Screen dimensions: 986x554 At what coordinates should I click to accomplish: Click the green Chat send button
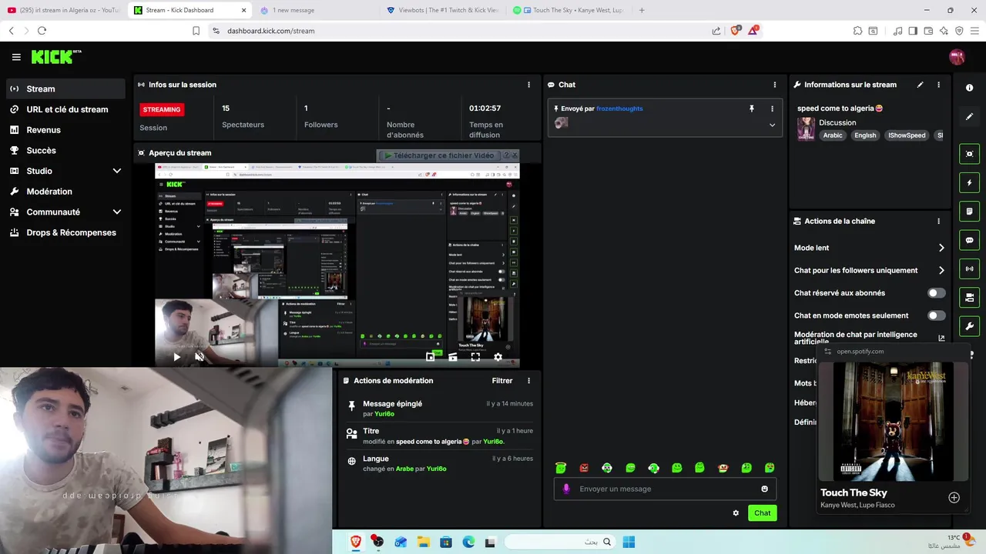[762, 513]
